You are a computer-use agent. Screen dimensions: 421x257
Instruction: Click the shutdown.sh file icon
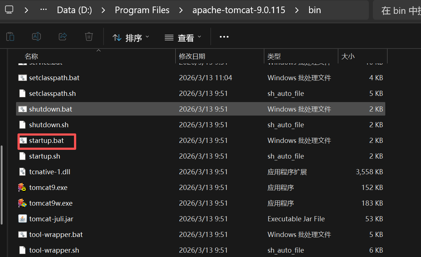[22, 125]
